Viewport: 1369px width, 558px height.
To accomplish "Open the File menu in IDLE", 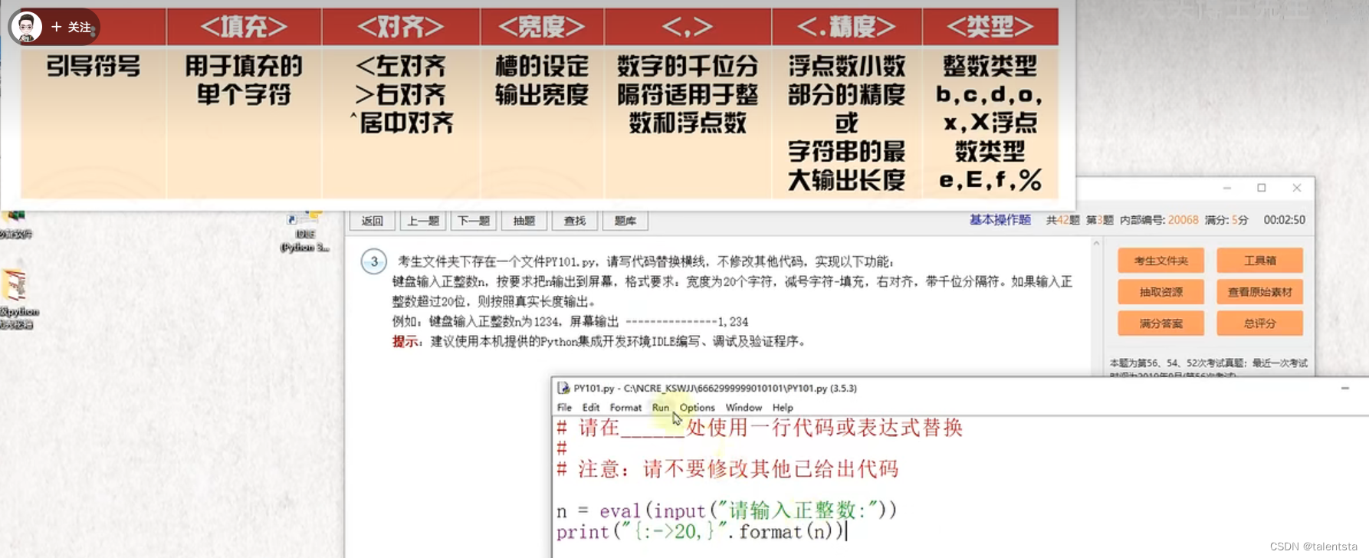I will pos(564,408).
